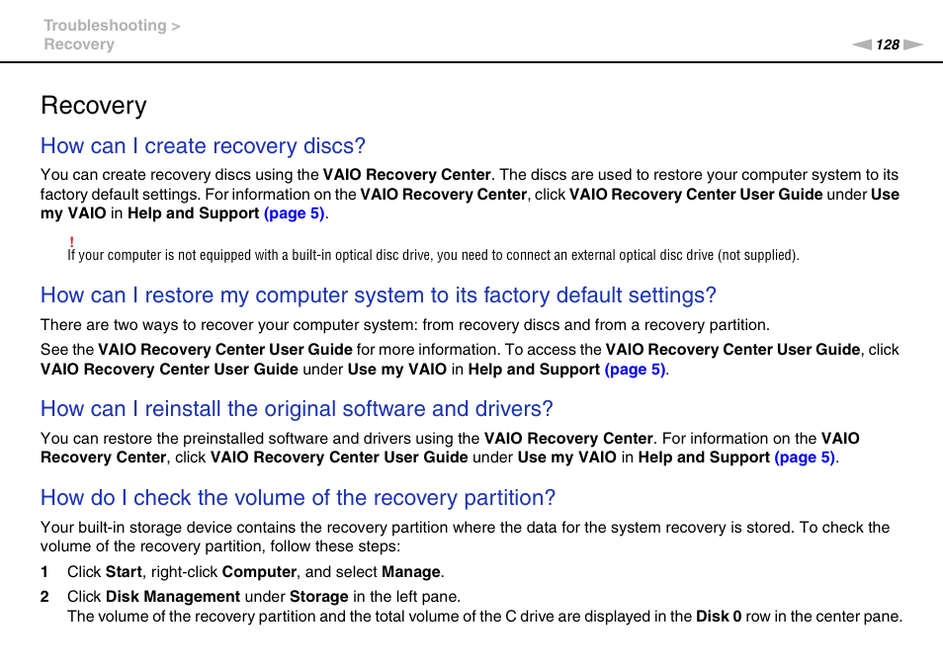Click the note about external optical disc drive
The image size is (943, 666).
[x=433, y=255]
